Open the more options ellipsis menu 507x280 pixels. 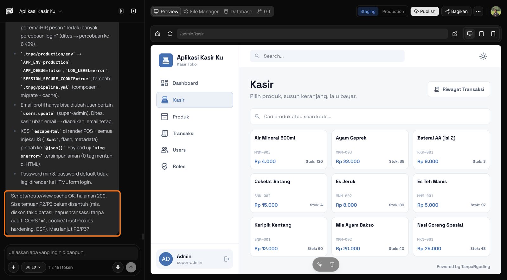pyautogui.click(x=478, y=11)
